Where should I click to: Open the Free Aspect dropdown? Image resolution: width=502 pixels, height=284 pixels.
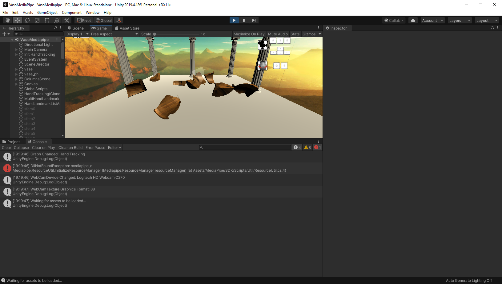(114, 34)
